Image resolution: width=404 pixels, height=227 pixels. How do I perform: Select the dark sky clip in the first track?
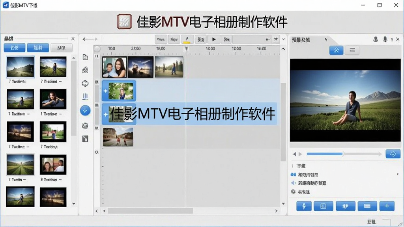coord(140,67)
